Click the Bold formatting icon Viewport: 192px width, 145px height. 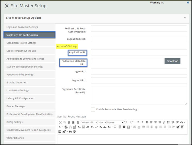click(138, 122)
